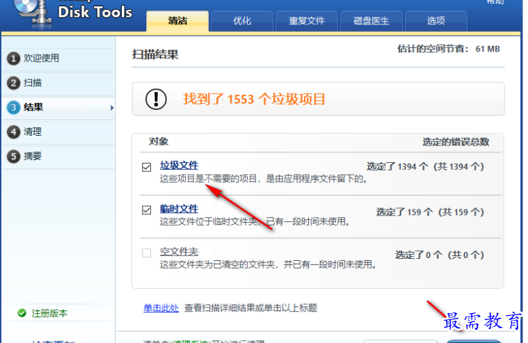
Task: Open the 临时文件 details link
Action: [179, 209]
